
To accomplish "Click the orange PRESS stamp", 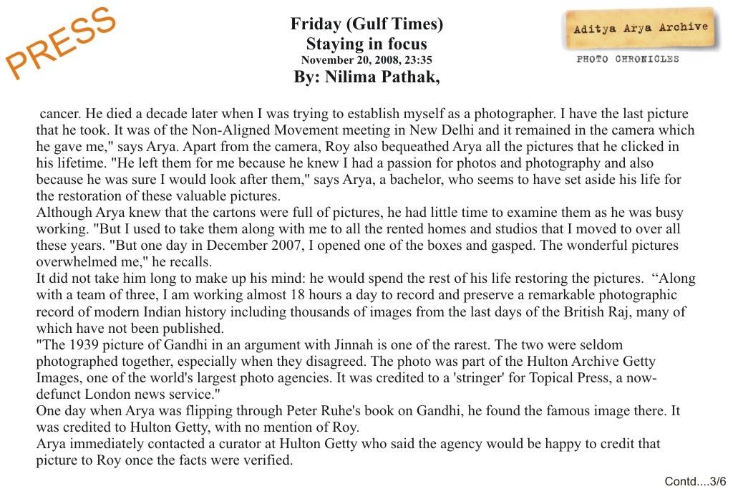I will pyautogui.click(x=61, y=42).
